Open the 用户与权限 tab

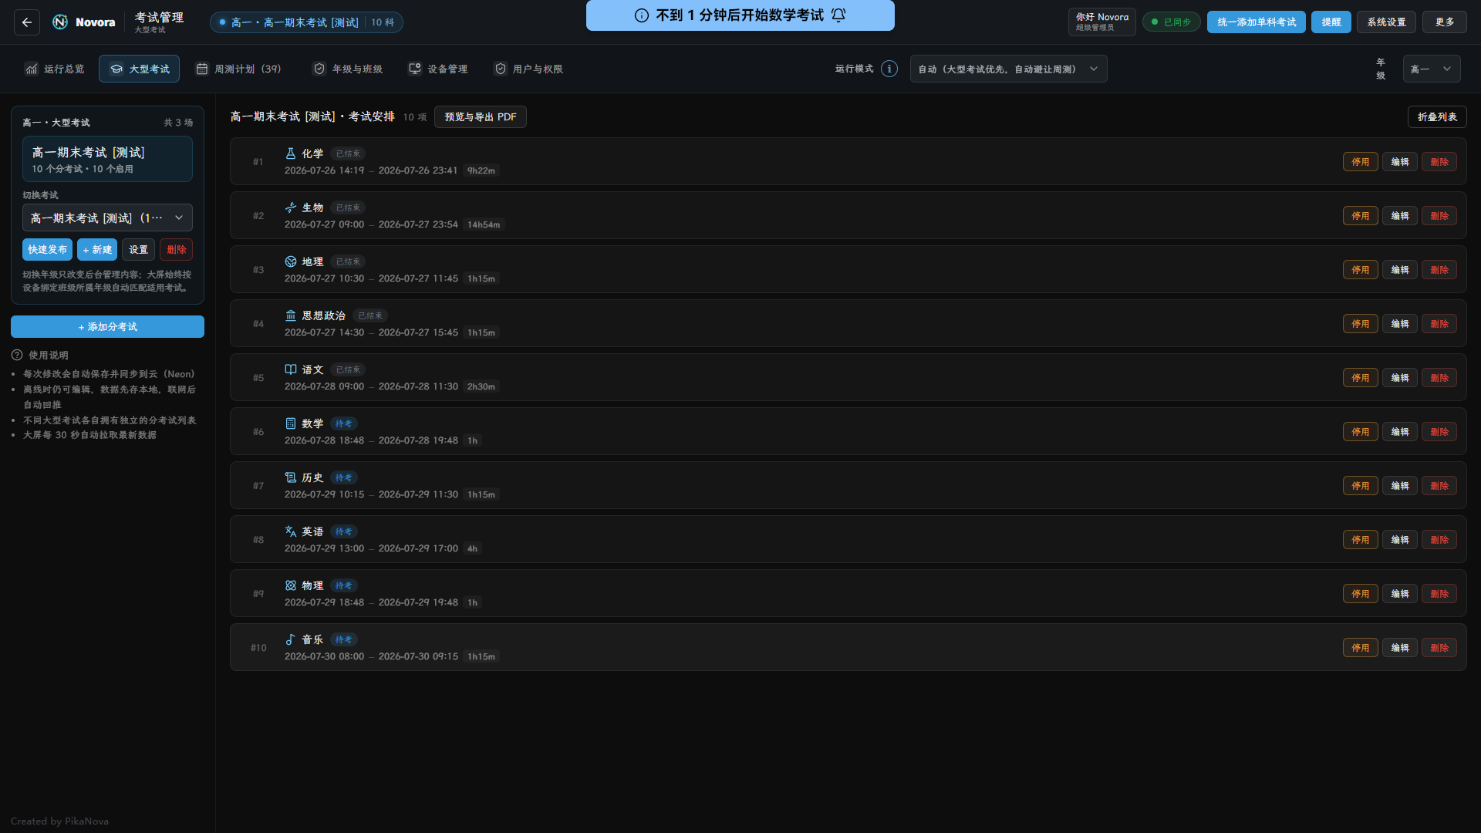[x=528, y=69]
